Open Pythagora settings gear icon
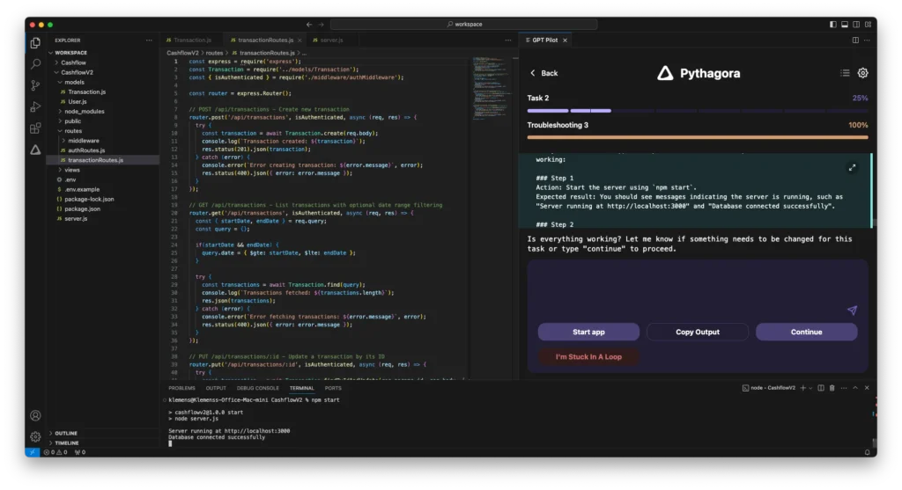This screenshot has height=490, width=902. (862, 73)
